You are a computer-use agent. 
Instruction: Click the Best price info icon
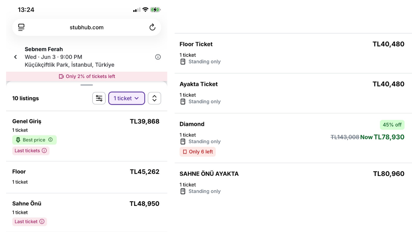point(51,140)
